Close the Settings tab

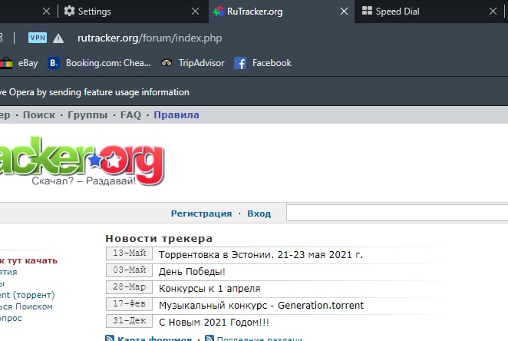click(195, 12)
